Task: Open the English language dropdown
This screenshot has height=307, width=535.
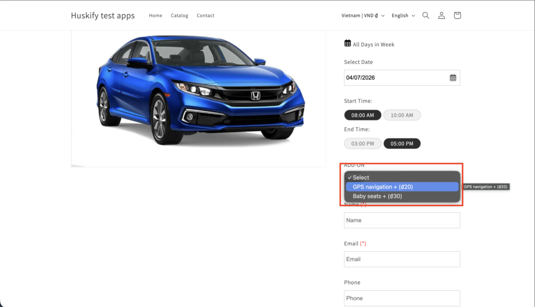Action: [x=403, y=16]
